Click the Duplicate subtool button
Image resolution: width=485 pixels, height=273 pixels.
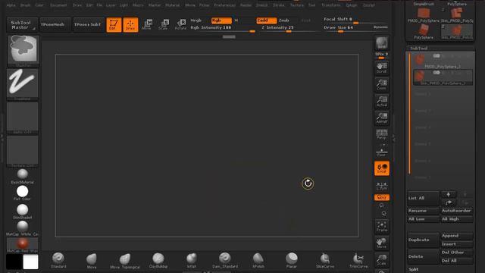[423, 240]
